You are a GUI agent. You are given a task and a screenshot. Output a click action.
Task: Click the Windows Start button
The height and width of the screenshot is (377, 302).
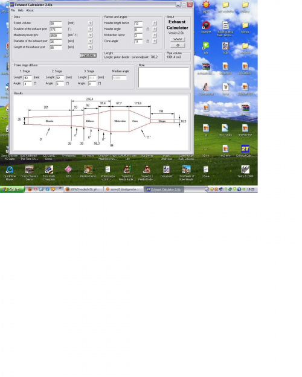coord(12,189)
